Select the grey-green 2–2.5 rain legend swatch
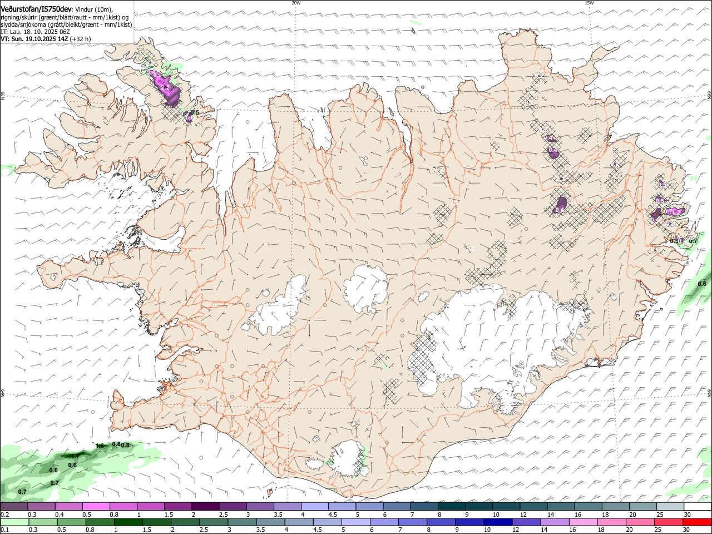 (185, 522)
